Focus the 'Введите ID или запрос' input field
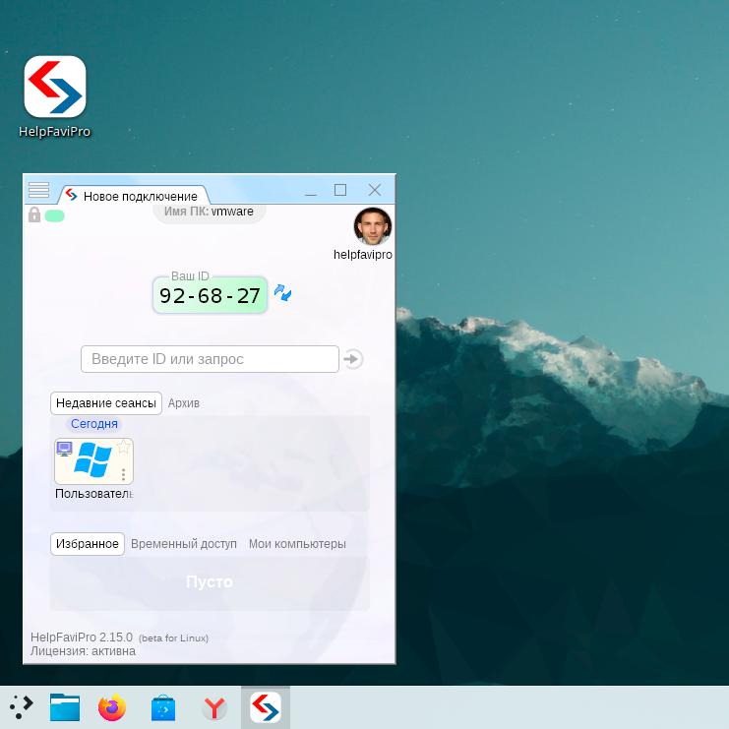The height and width of the screenshot is (729, 729). 210,359
